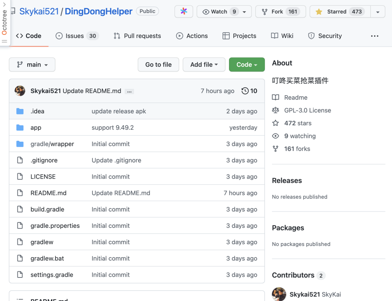
Task: Open the Wiki tab
Action: click(282, 36)
